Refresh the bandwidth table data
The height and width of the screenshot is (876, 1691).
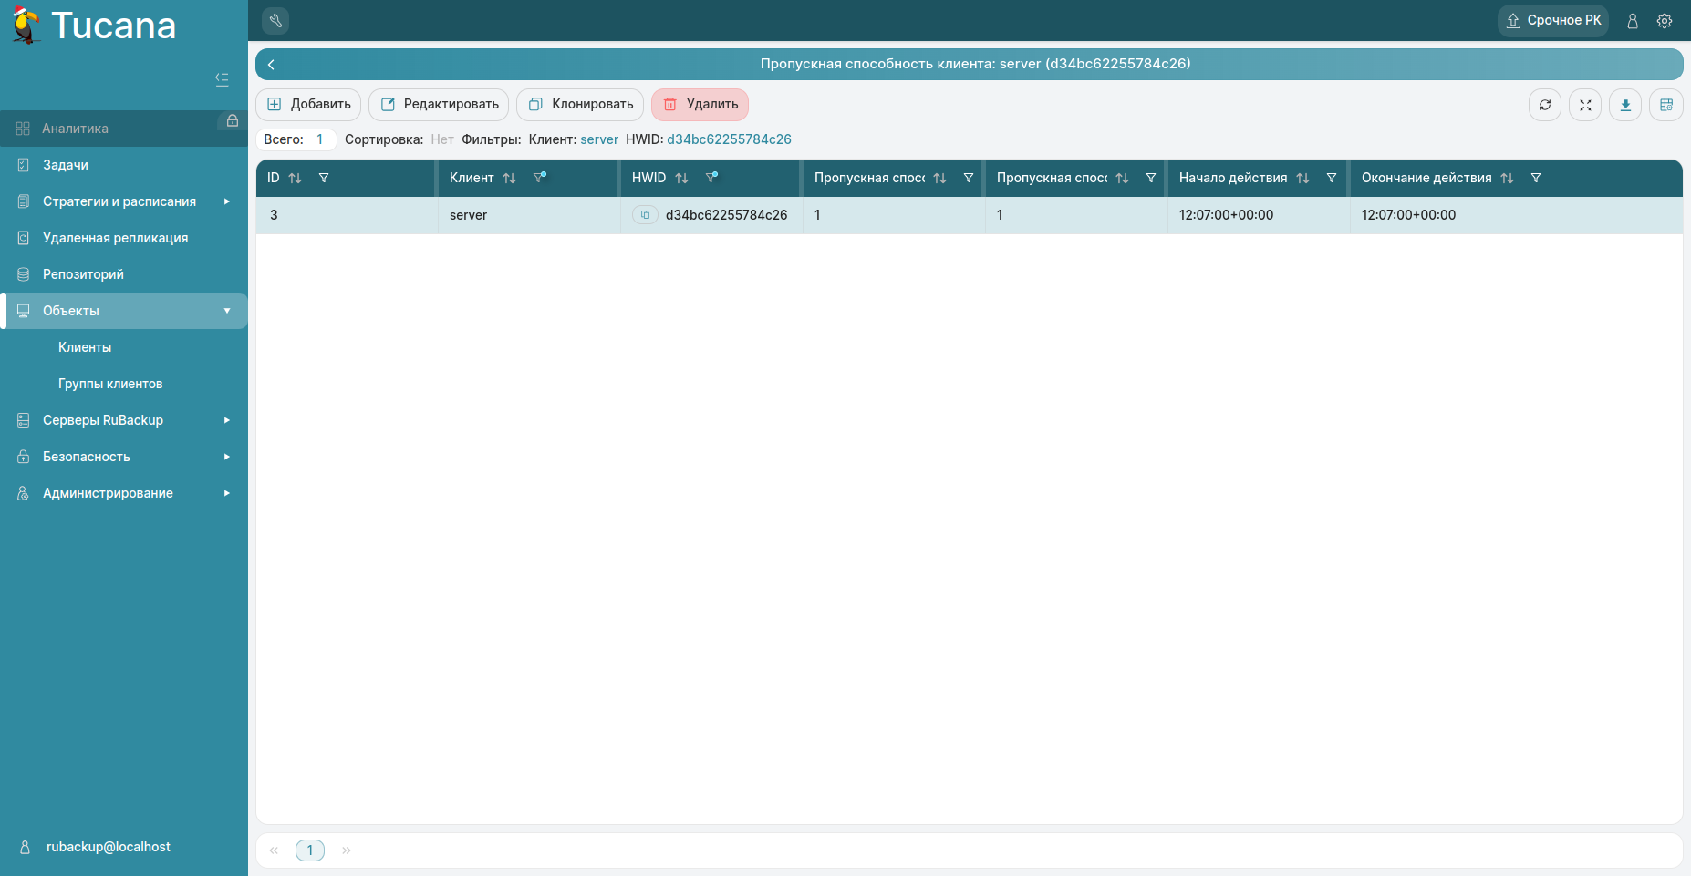pos(1544,105)
